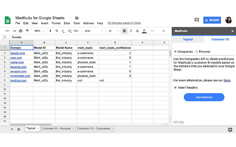Select the Companies radio button
This screenshot has height=147, width=236.
(x=175, y=51)
